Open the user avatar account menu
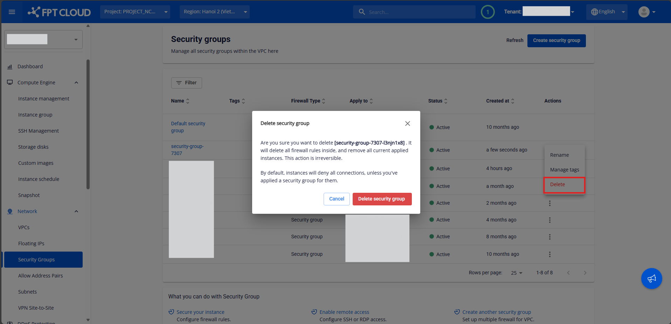Image resolution: width=671 pixels, height=324 pixels. pyautogui.click(x=646, y=12)
